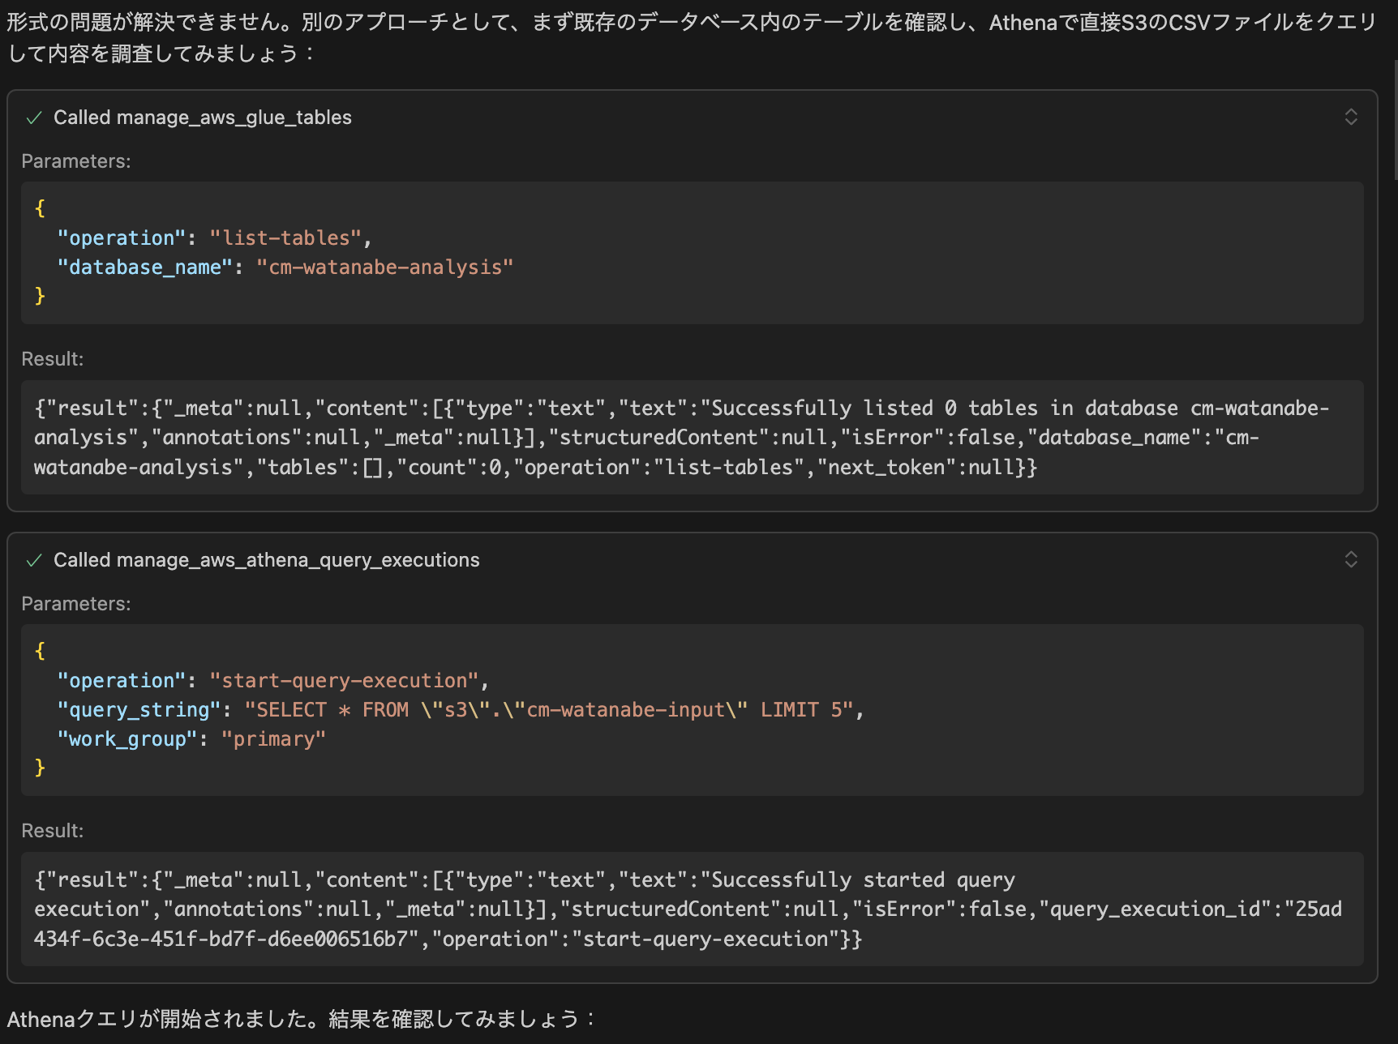
Task: Click the "query_string" parameter key
Action: (x=139, y=709)
